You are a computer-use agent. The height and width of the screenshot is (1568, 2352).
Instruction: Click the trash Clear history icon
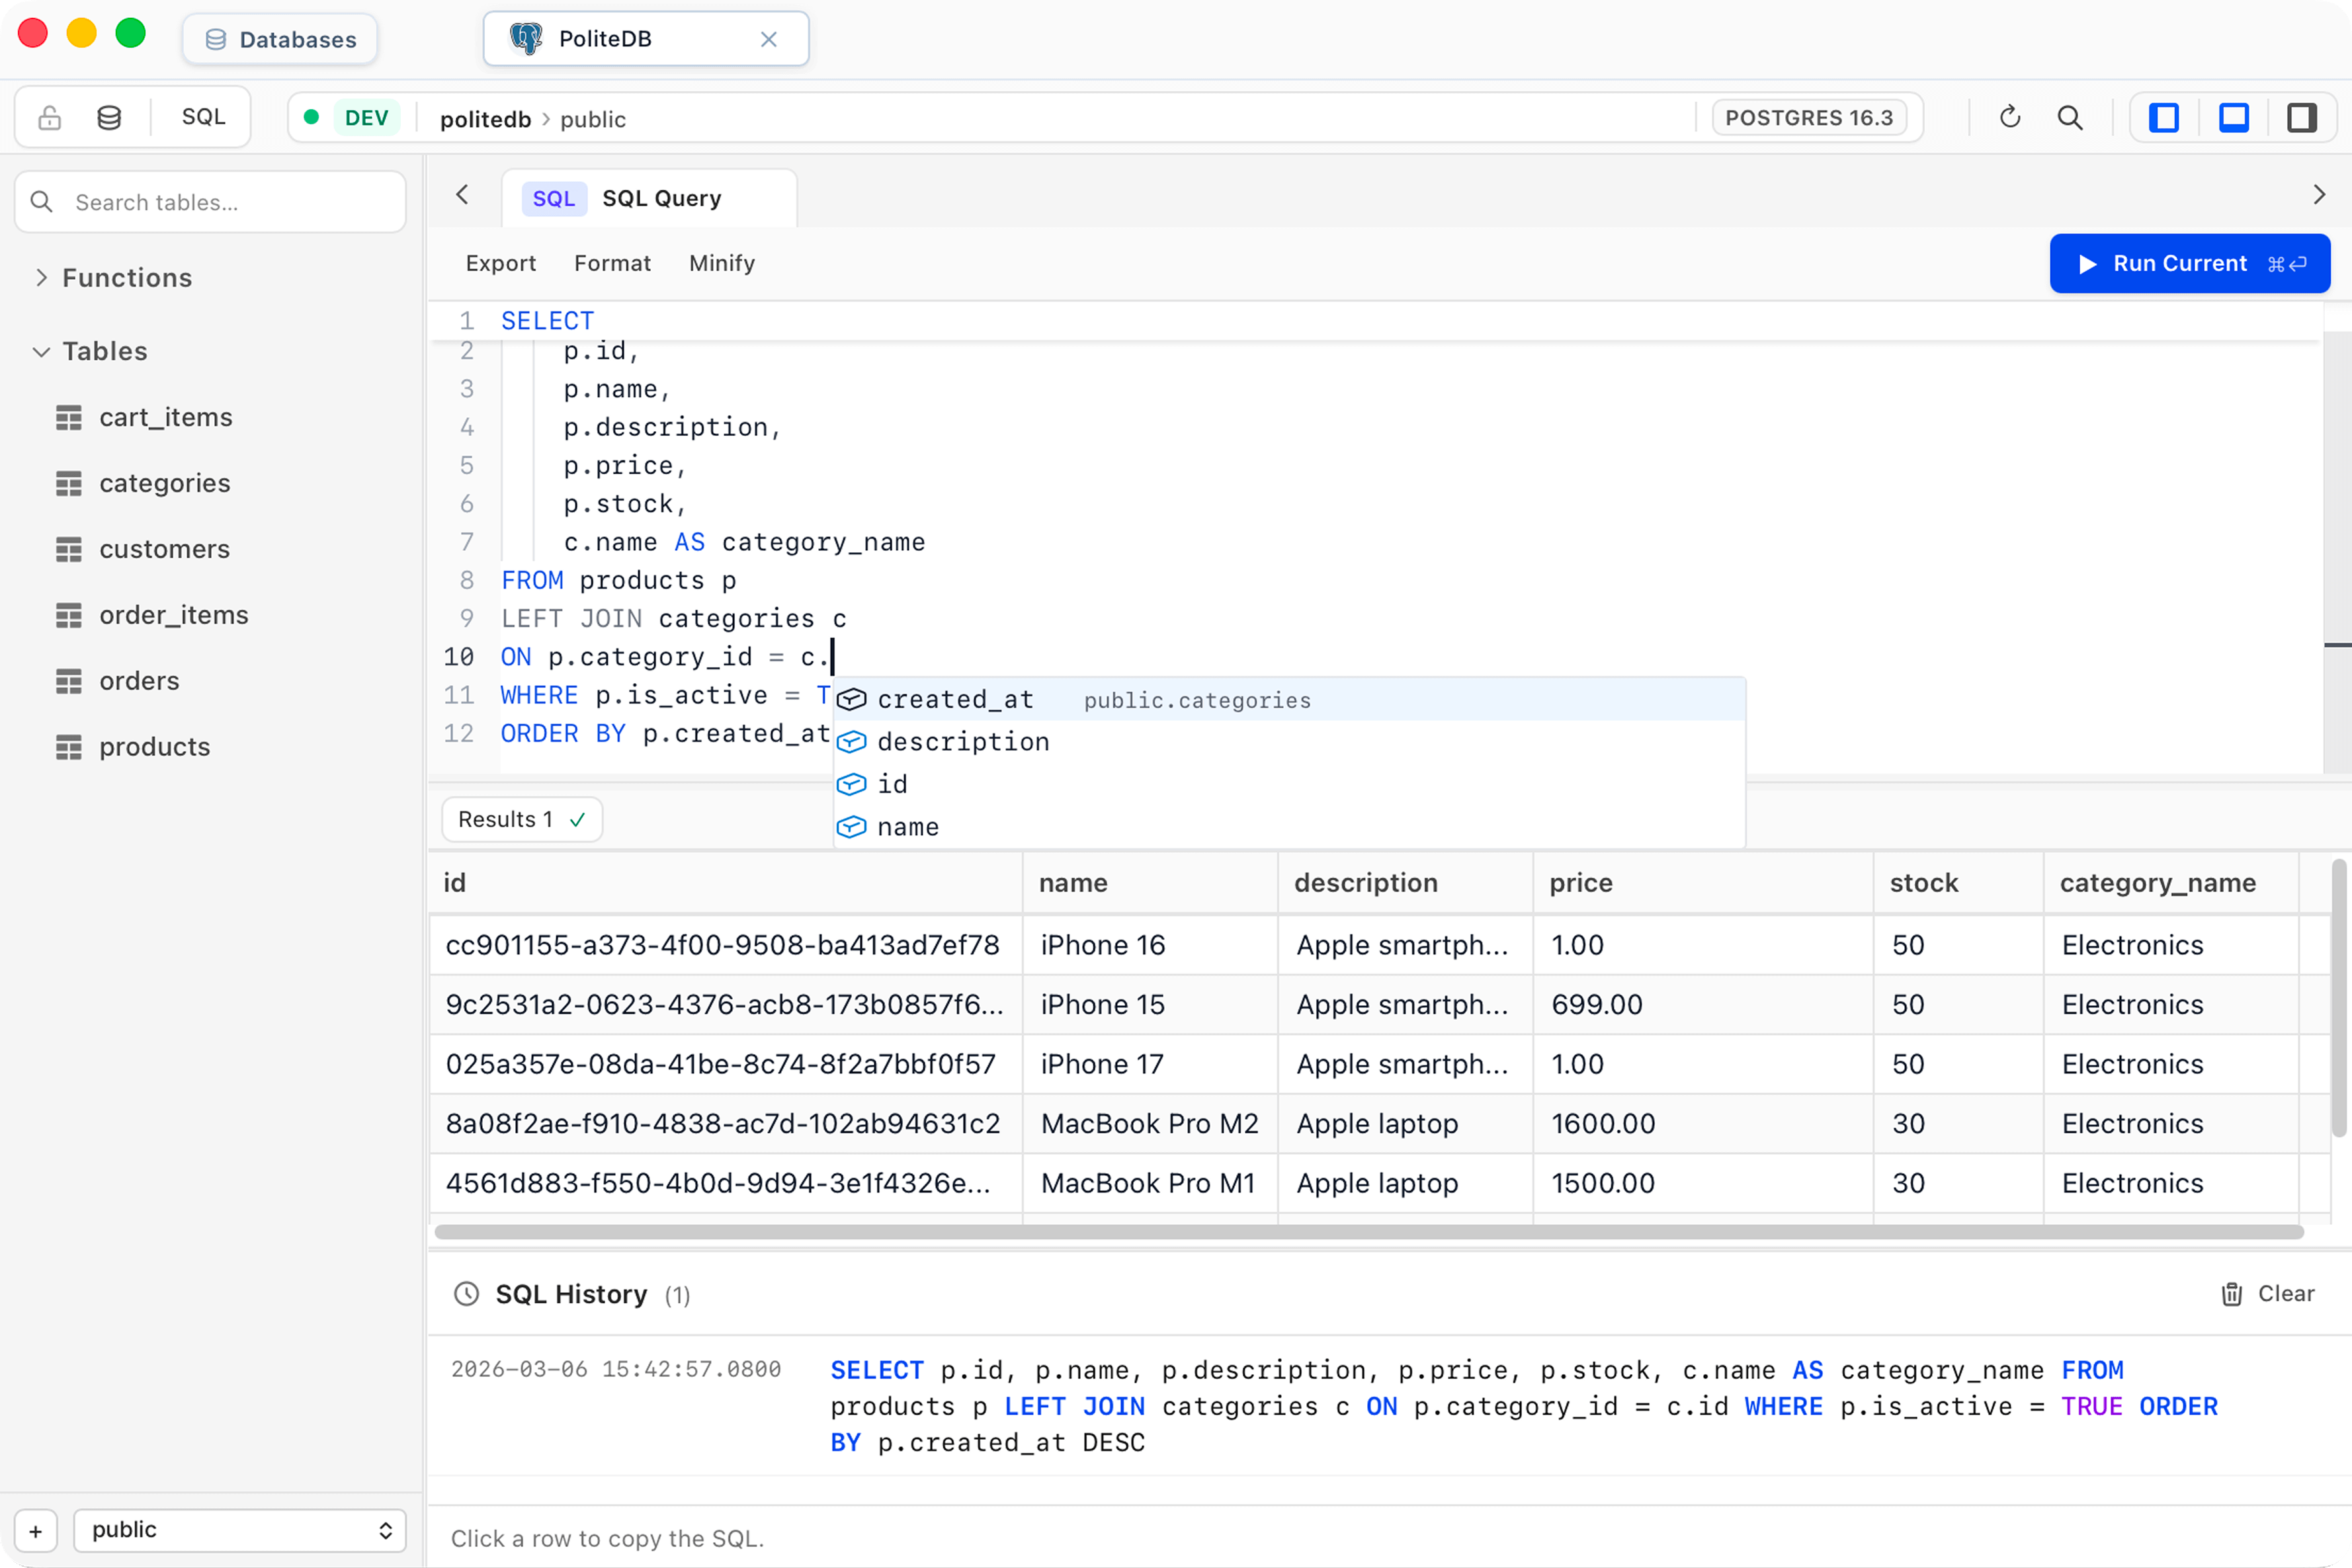2231,1294
